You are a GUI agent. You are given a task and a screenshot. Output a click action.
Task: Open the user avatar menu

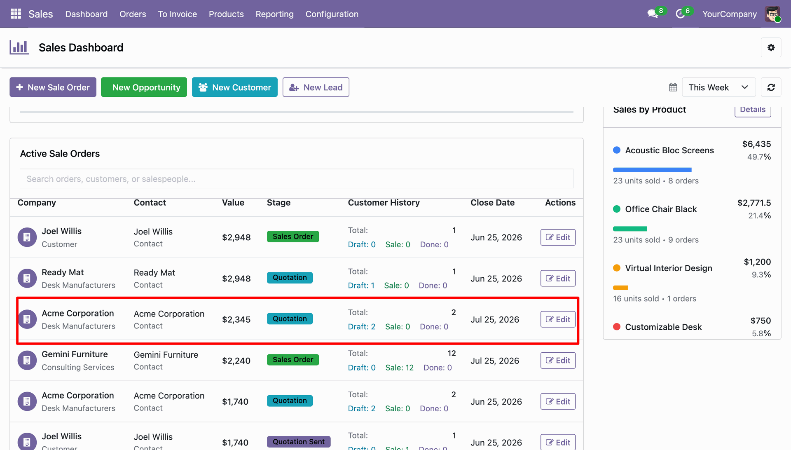(x=772, y=14)
